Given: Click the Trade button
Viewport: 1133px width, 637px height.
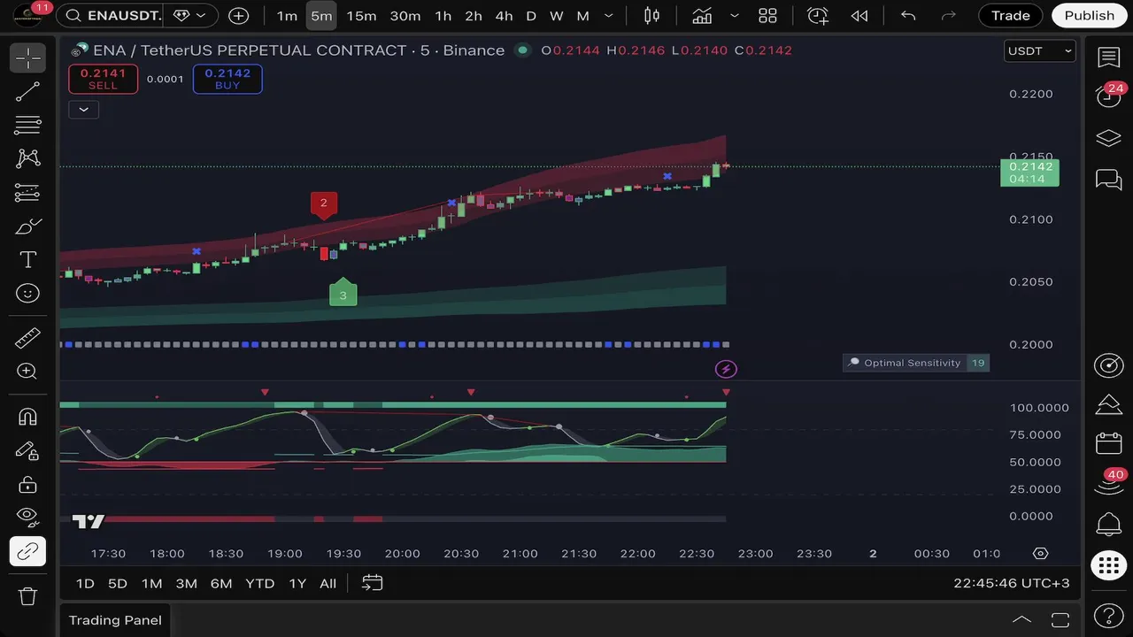Looking at the screenshot, I should [x=1011, y=15].
